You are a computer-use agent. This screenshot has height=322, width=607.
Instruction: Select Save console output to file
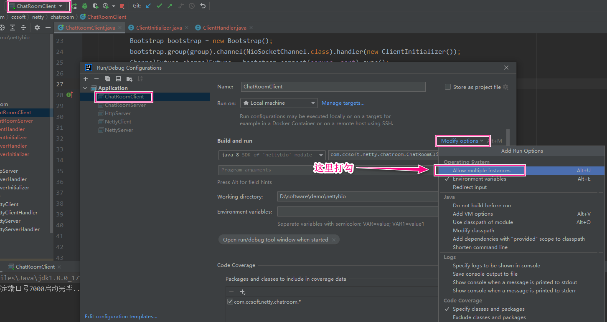coord(521,274)
